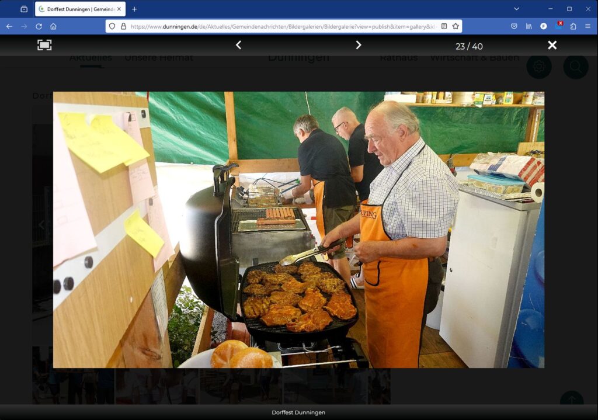Open the tracking protection shield panel
Screen dimensions: 598x420
[x=112, y=26]
